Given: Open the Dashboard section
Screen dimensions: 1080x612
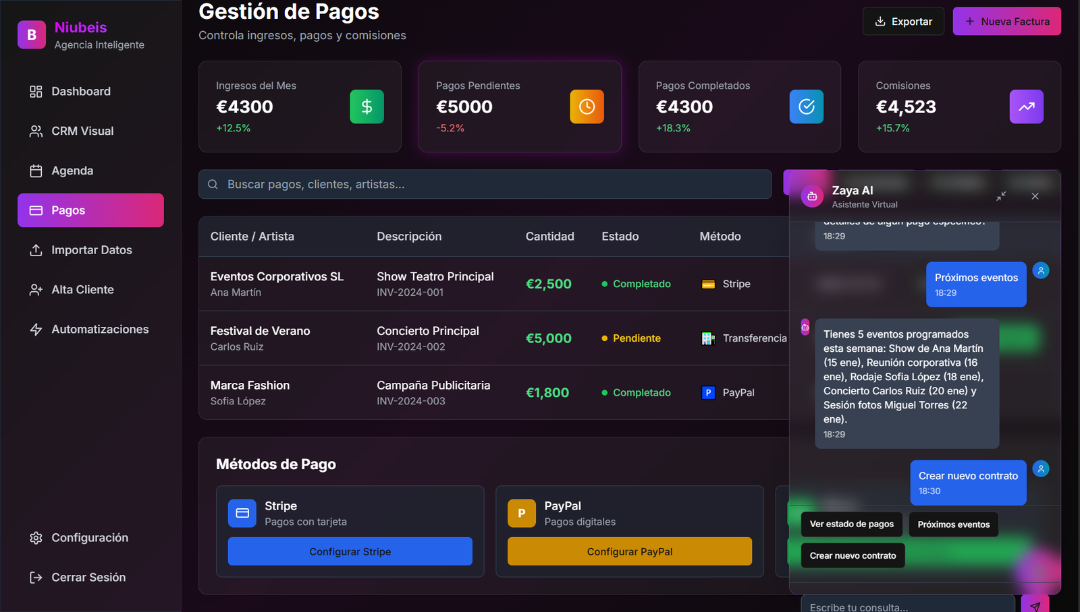Looking at the screenshot, I should coord(81,92).
